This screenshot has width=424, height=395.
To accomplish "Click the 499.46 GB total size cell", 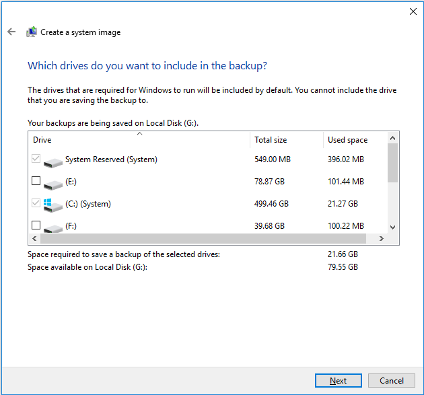I will coord(271,204).
